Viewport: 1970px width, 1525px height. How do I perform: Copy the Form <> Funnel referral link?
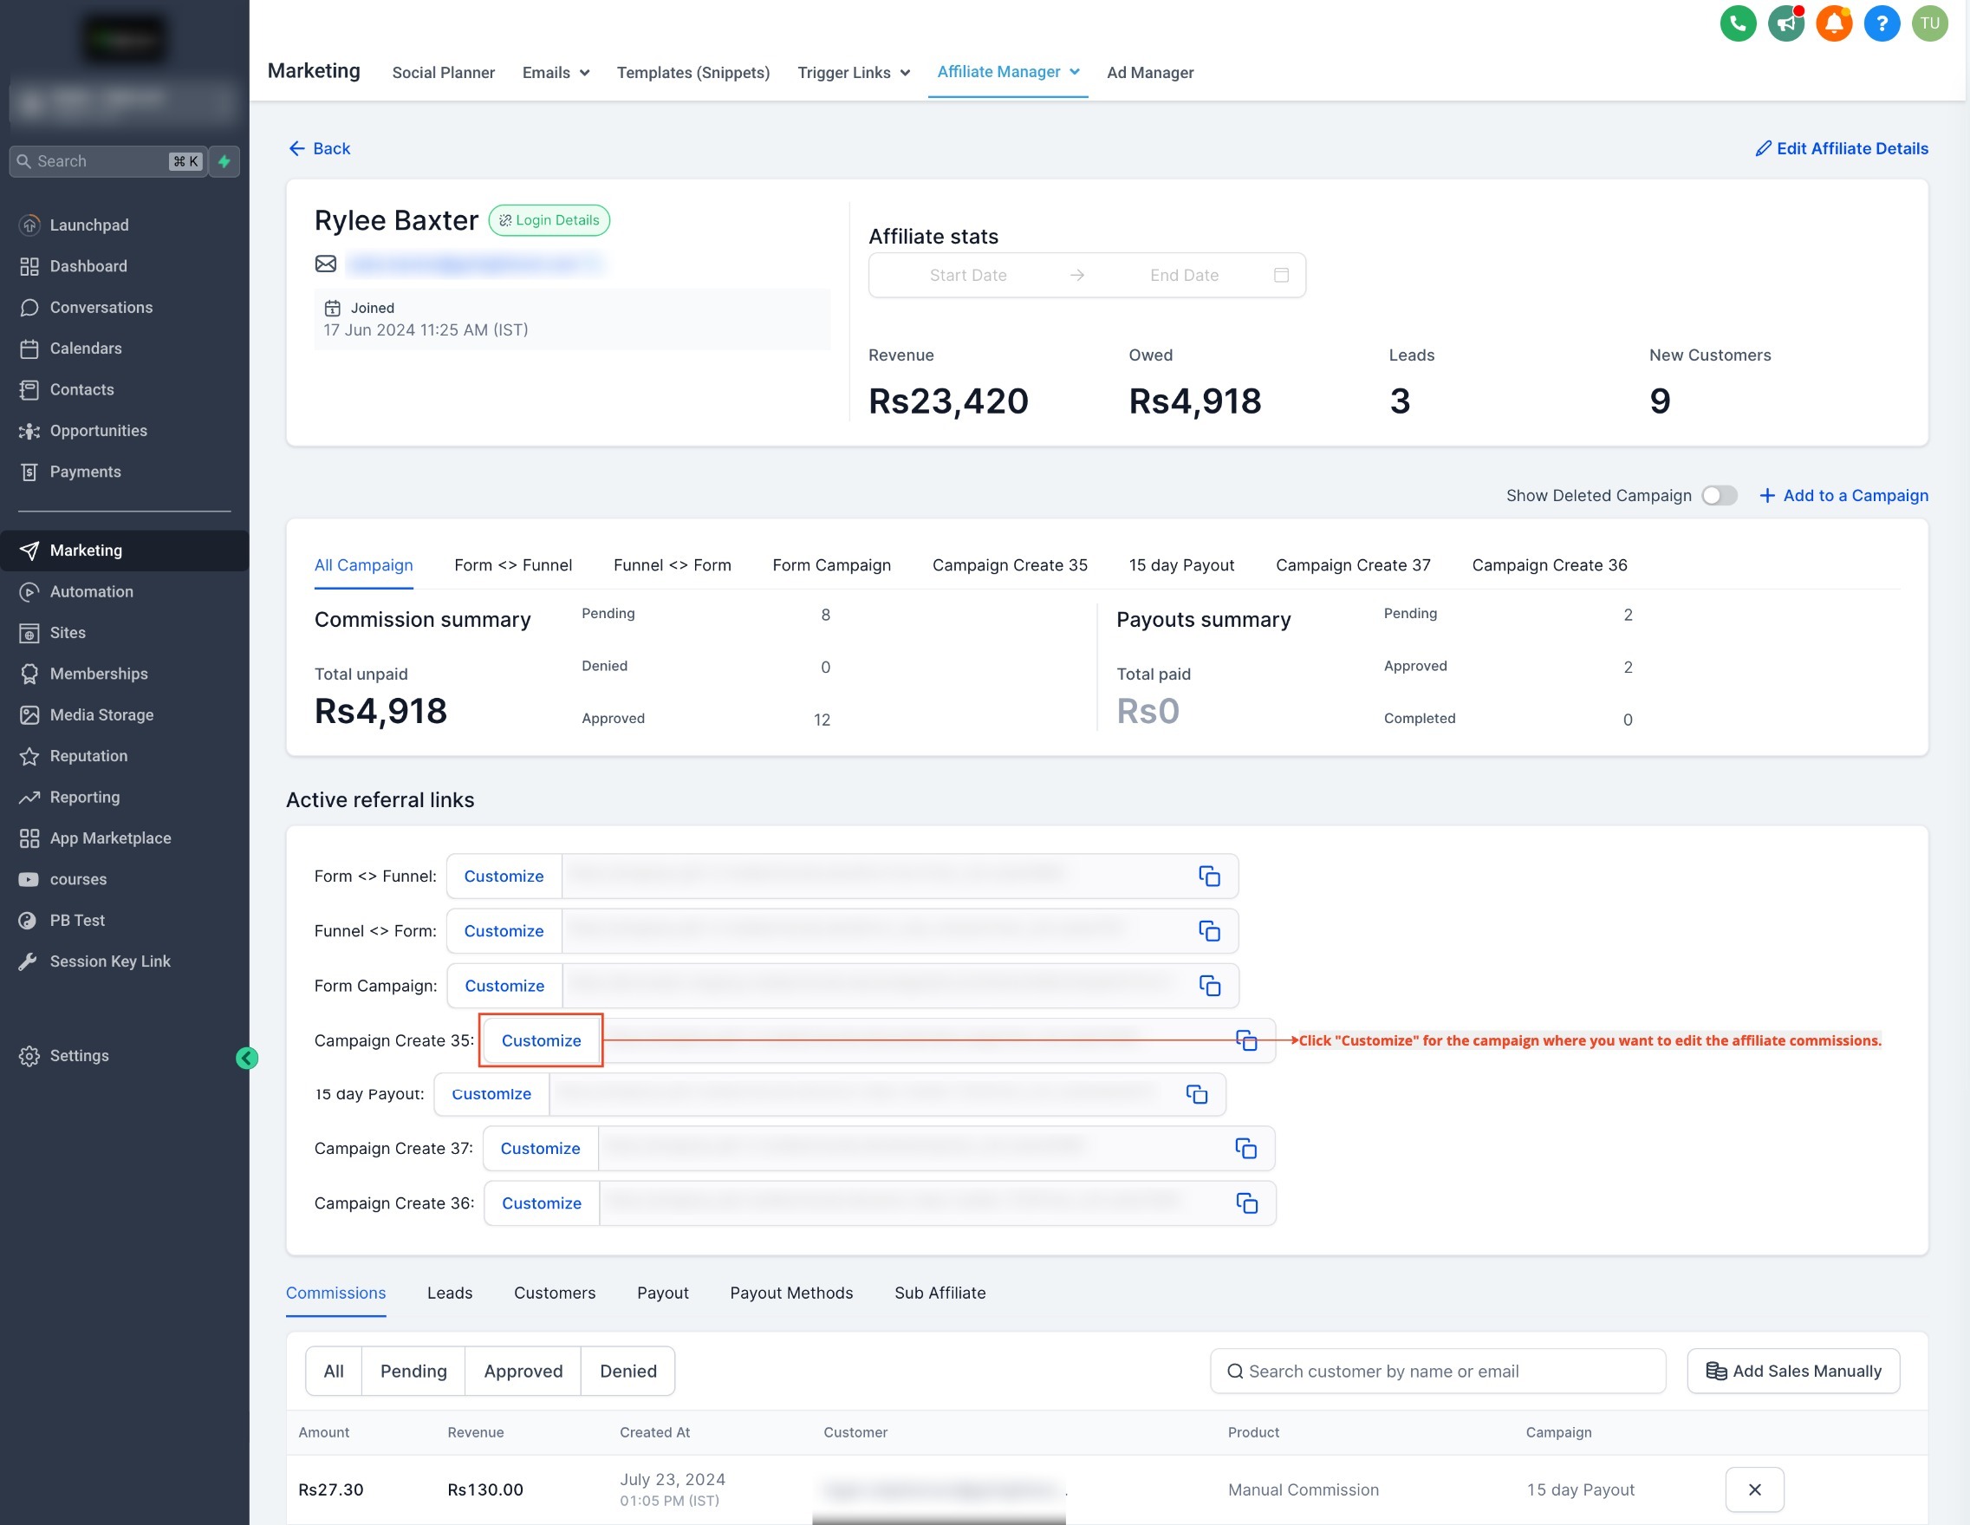click(x=1209, y=877)
